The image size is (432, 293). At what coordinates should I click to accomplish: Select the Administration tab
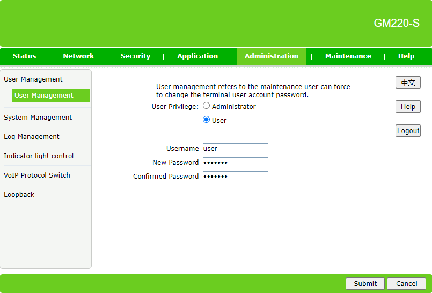coord(272,56)
